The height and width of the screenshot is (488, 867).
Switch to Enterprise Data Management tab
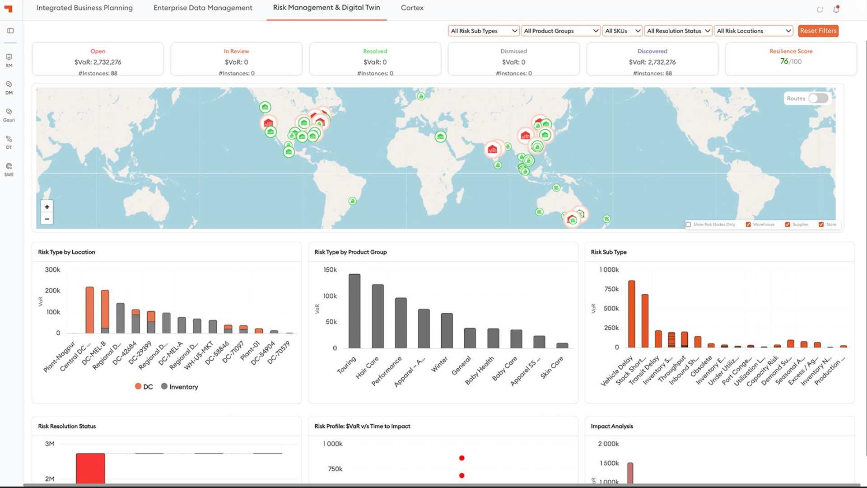pos(203,8)
